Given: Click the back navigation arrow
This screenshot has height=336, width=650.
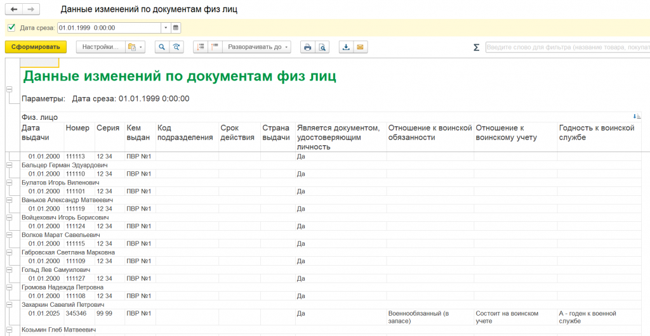Looking at the screenshot, I should 13,10.
